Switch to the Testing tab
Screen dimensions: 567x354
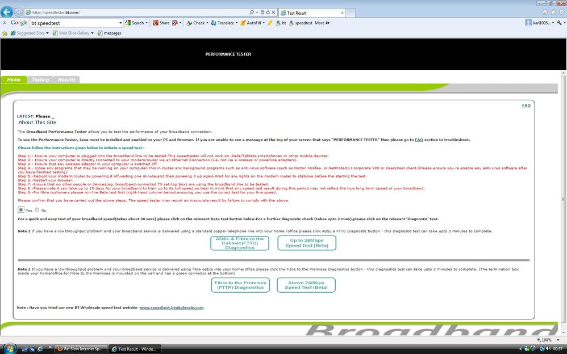40,79
